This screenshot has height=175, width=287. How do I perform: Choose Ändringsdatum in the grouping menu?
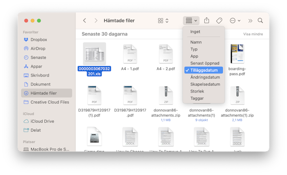pos(203,77)
